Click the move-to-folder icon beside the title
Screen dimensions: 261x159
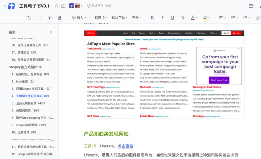[x=63, y=6]
